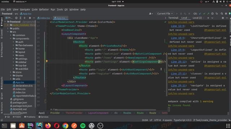Image resolution: width=231 pixels, height=129 pixels.
Task: Open Project panel options gear
Action: coord(30,18)
